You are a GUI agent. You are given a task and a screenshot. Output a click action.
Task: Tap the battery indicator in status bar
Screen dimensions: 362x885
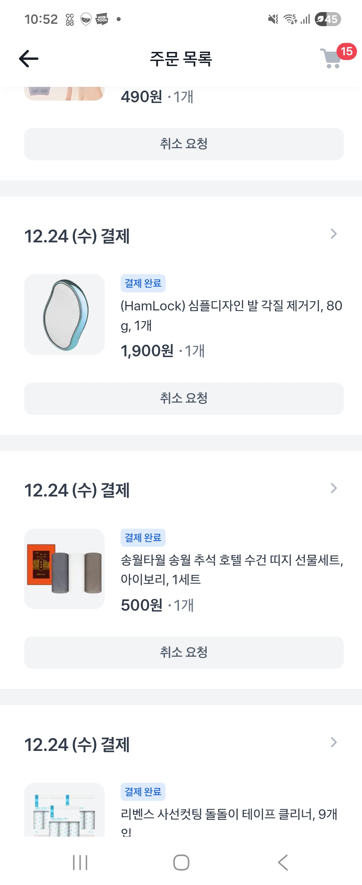328,19
